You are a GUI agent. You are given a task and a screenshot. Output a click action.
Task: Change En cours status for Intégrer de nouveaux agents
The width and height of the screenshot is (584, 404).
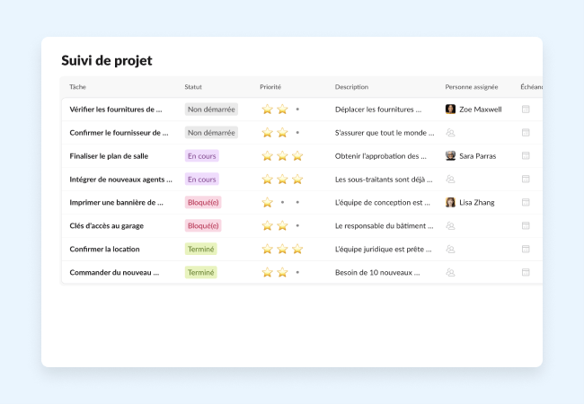click(x=201, y=180)
